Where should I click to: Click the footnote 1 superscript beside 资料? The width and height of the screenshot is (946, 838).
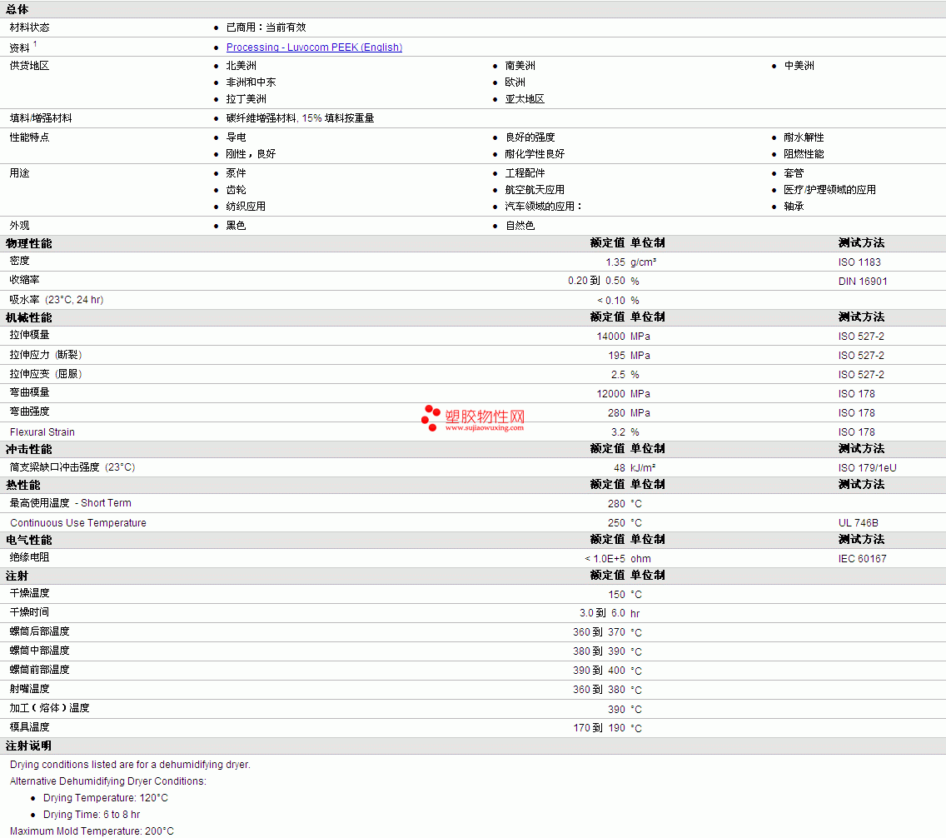(35, 44)
